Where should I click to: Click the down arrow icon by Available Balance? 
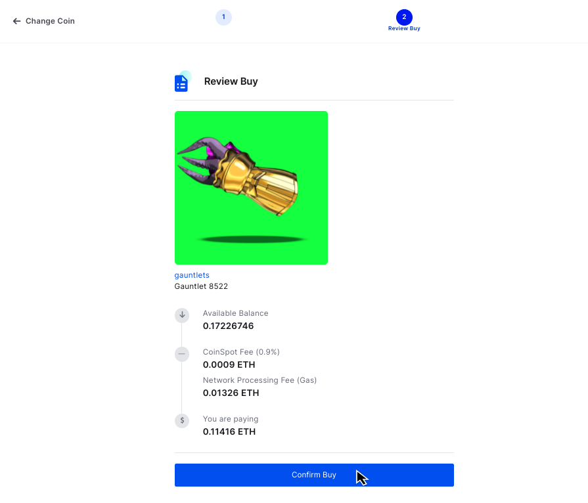click(x=182, y=315)
